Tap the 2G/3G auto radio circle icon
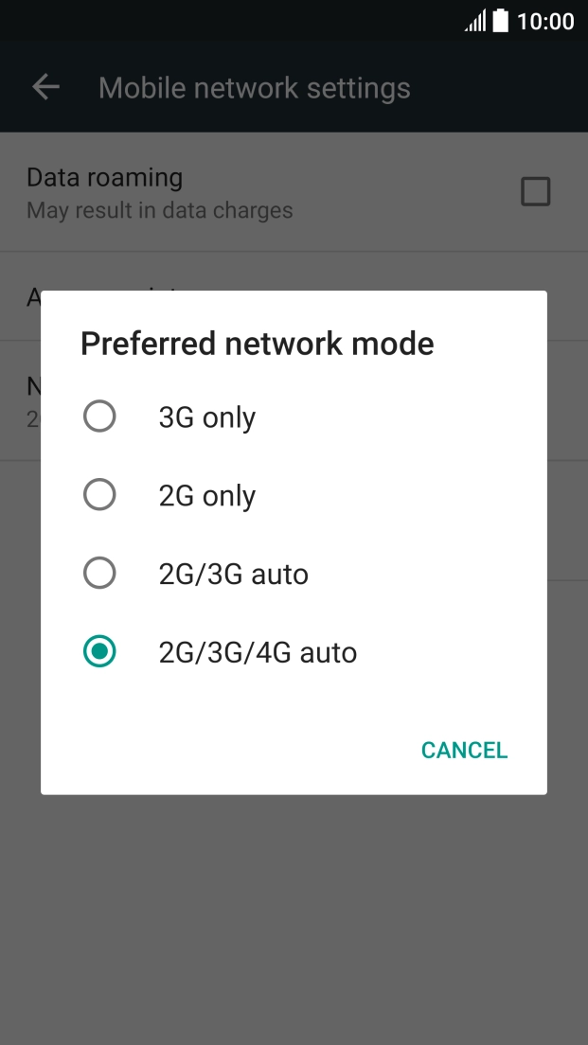Viewport: 588px width, 1045px height. click(x=99, y=573)
